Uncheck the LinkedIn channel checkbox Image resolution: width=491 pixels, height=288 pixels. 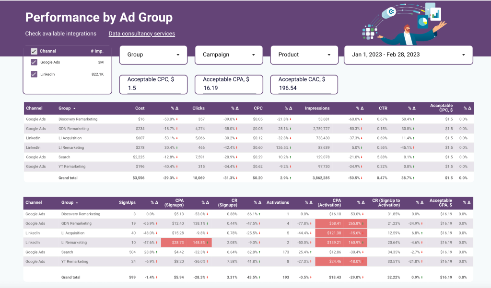pos(33,75)
